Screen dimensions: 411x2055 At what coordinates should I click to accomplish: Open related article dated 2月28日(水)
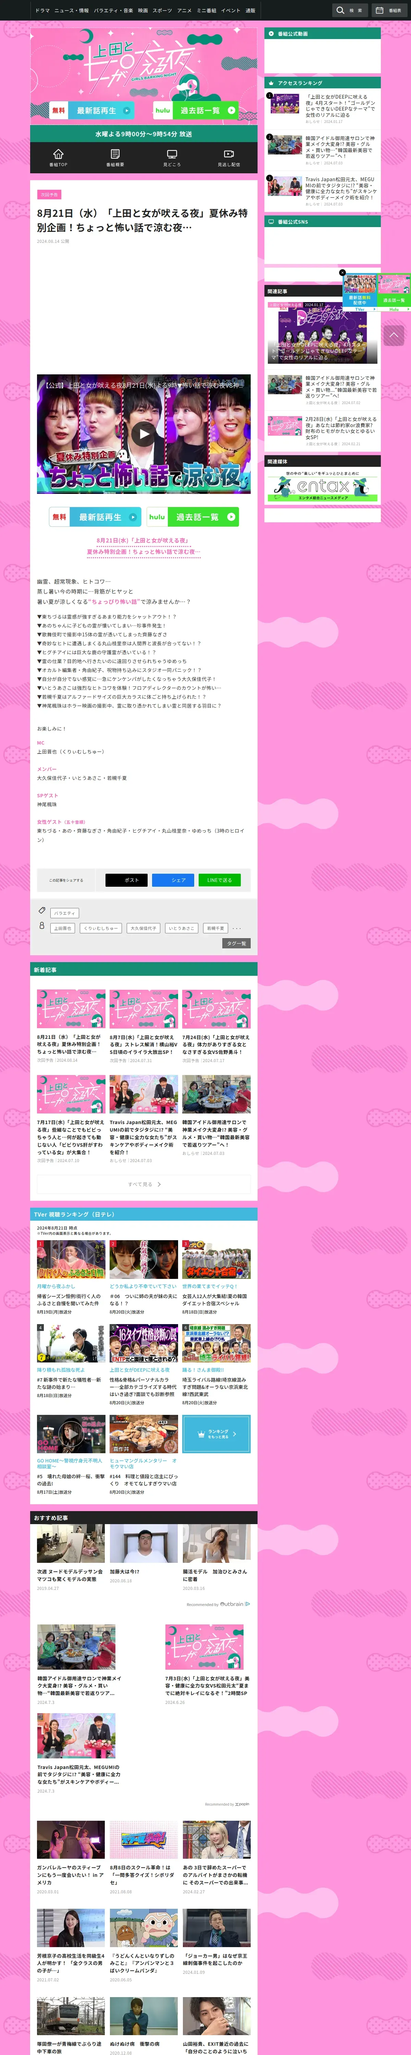click(322, 432)
